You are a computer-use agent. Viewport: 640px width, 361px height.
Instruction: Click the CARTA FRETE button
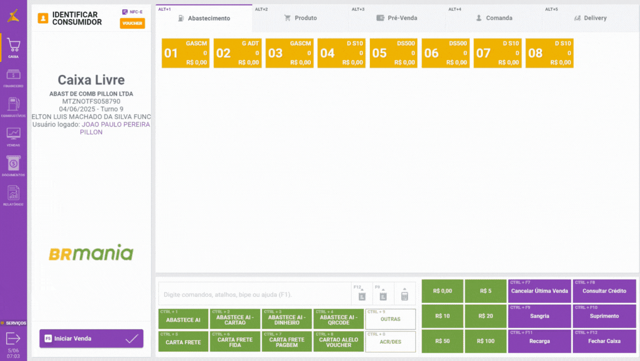point(183,342)
